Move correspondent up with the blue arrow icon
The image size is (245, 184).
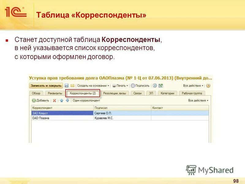point(62,101)
